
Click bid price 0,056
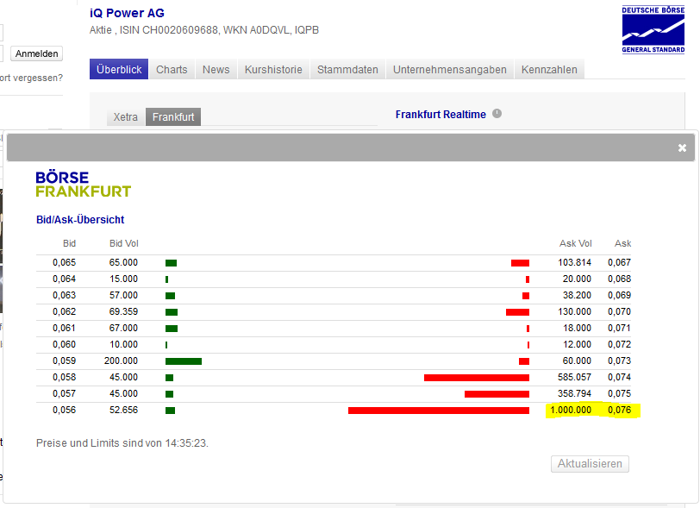[x=65, y=410]
